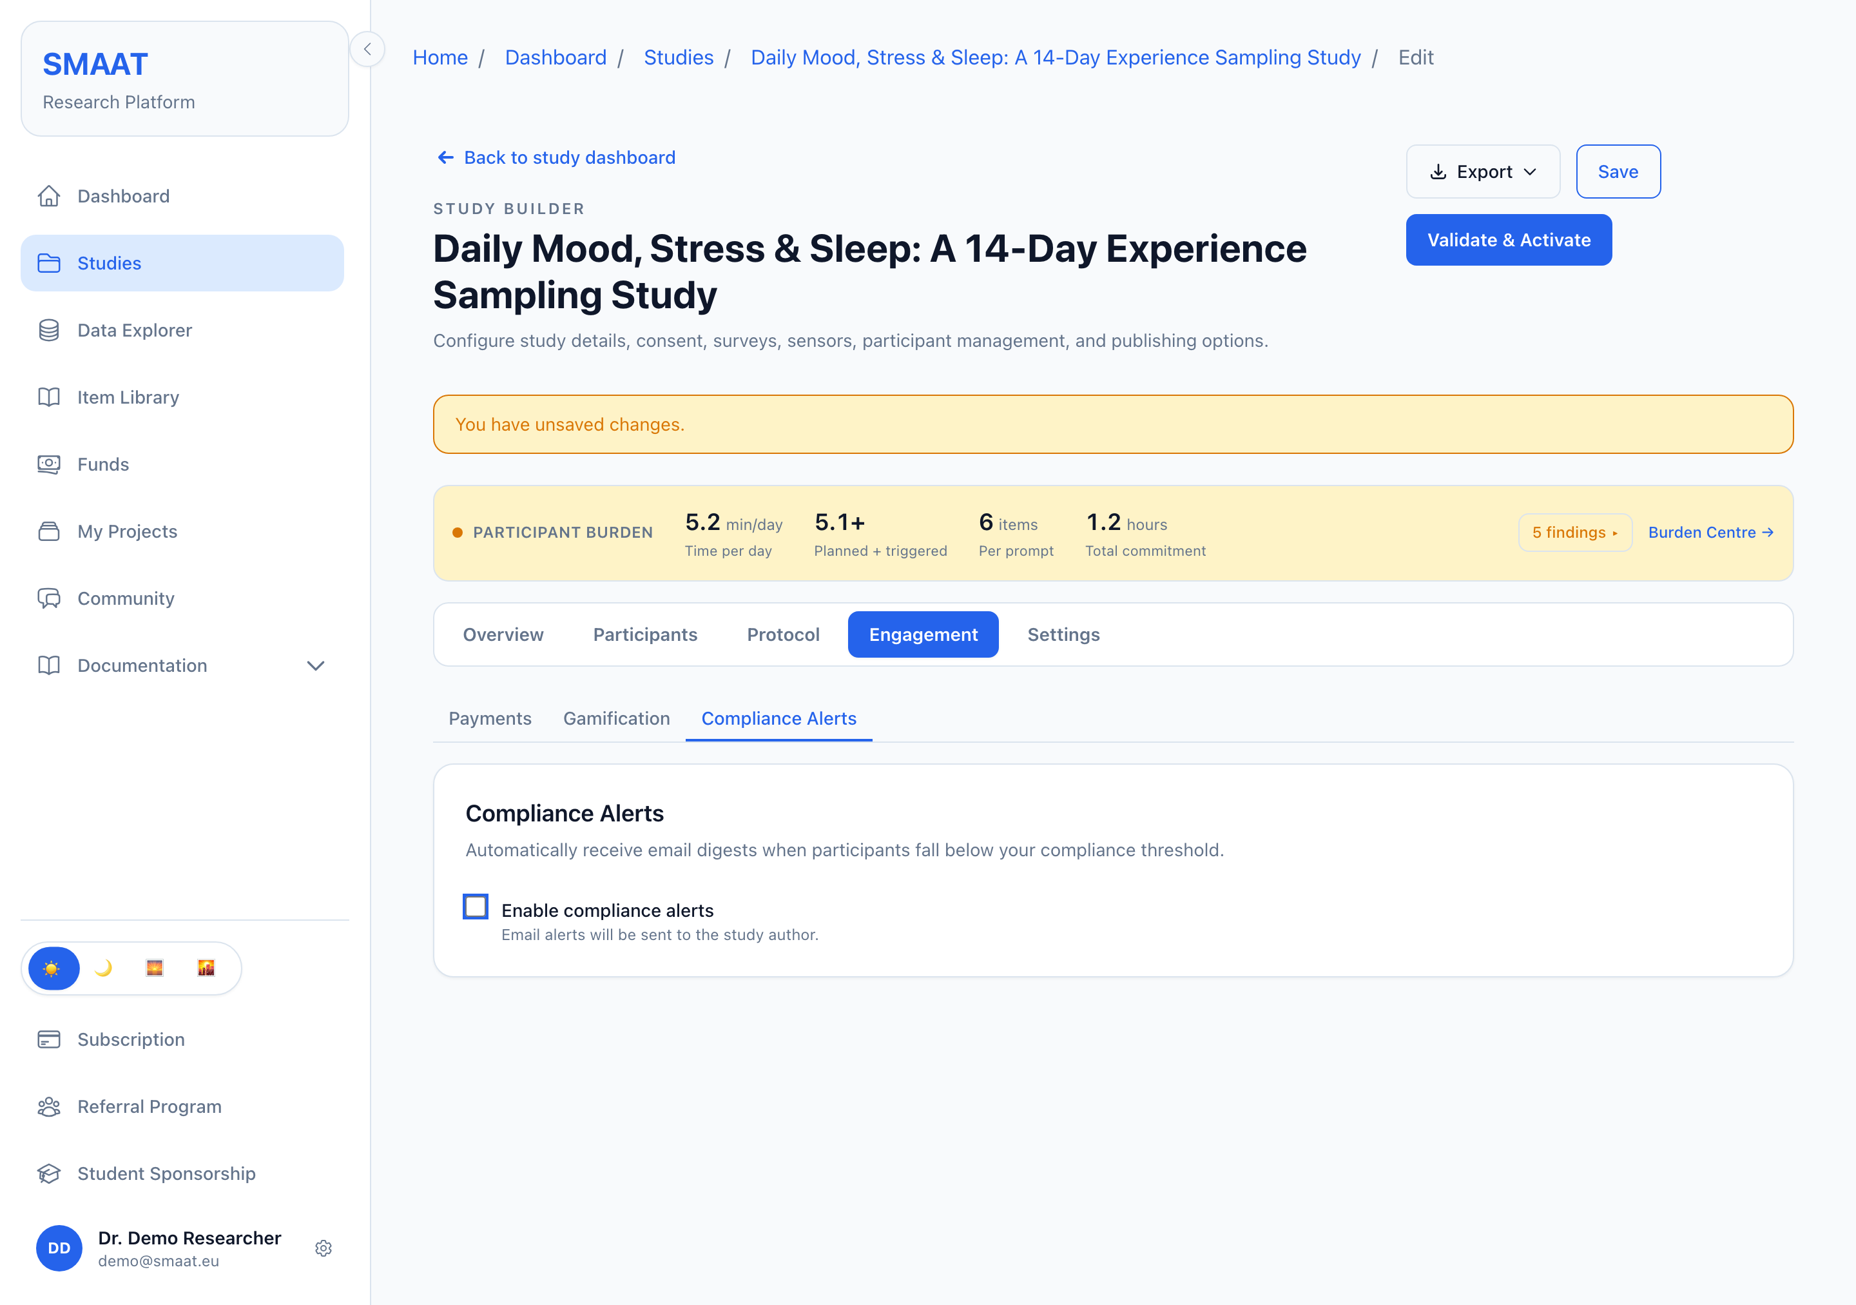Click the Funds money icon
Image resolution: width=1856 pixels, height=1305 pixels.
pyautogui.click(x=48, y=464)
